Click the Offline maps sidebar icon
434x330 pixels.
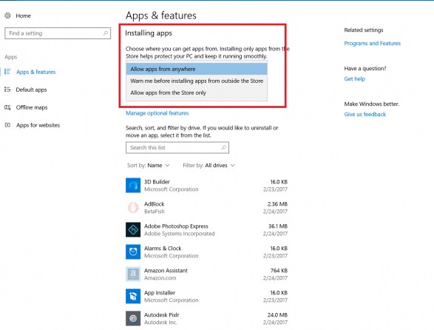coord(7,107)
